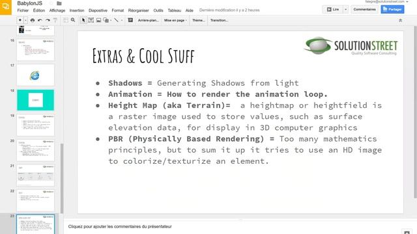Select slide 20 thumbnail
This screenshot has width=417, height=234.
pos(36,150)
